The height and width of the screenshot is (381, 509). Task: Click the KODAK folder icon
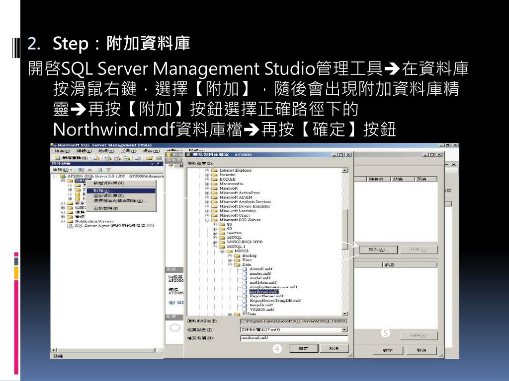click(214, 179)
